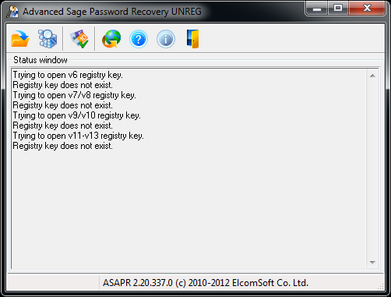This screenshot has height=297, width=391.
Task: Click the status window scroll up arrow
Action: pyautogui.click(x=372, y=76)
